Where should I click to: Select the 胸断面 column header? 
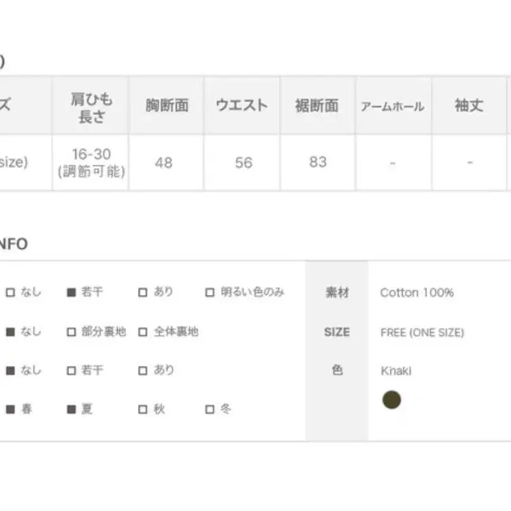coord(167,106)
